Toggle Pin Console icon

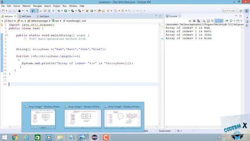(227, 21)
